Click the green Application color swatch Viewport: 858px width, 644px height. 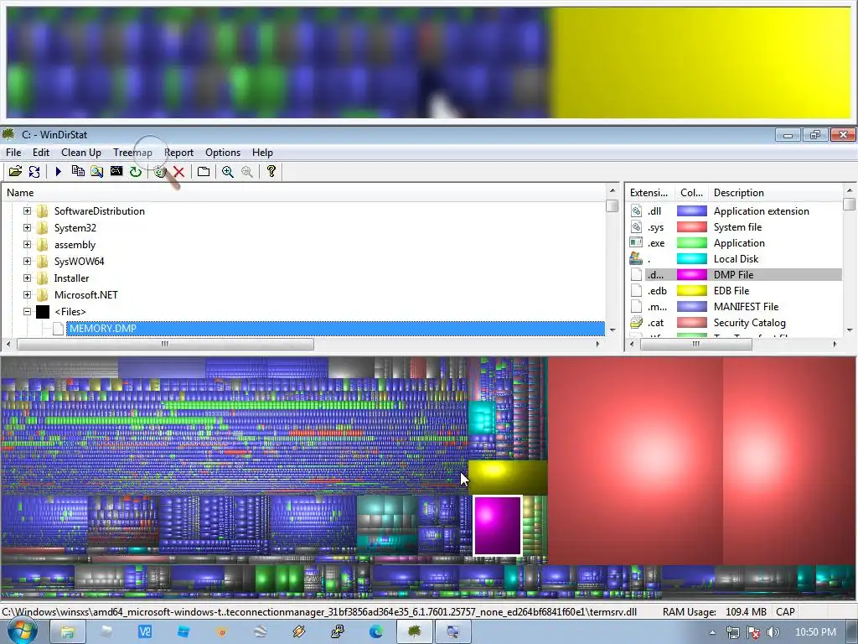pyautogui.click(x=691, y=242)
